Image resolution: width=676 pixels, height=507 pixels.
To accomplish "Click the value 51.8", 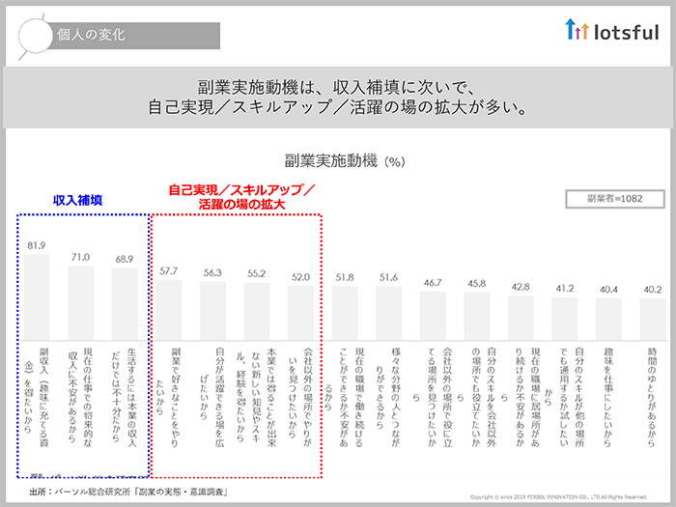I will pos(345,278).
